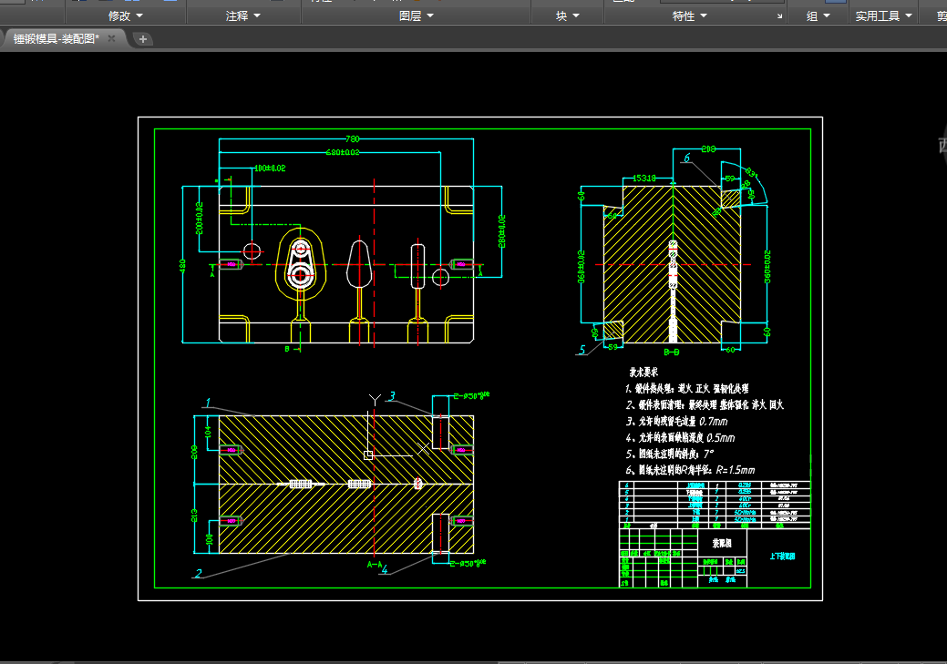
Task: Click the 上下模装图 title block text
Action: click(782, 557)
